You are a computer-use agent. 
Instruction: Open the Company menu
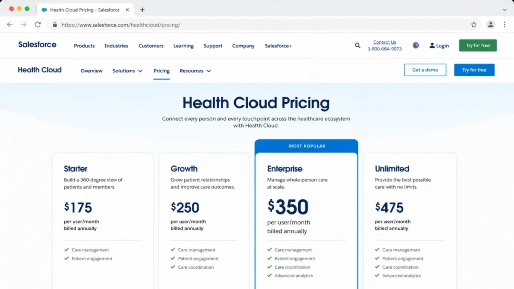(243, 46)
